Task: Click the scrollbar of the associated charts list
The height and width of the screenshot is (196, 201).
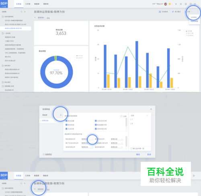Action: click(x=126, y=122)
